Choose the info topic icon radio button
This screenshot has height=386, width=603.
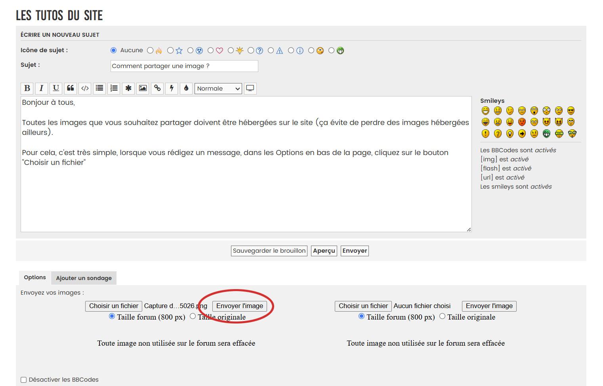click(291, 50)
